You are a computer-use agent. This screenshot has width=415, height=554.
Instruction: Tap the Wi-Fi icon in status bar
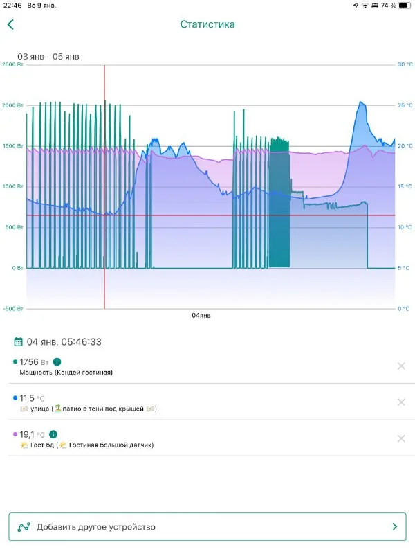(365, 6)
